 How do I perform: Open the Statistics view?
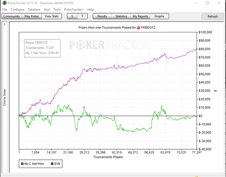121,16
